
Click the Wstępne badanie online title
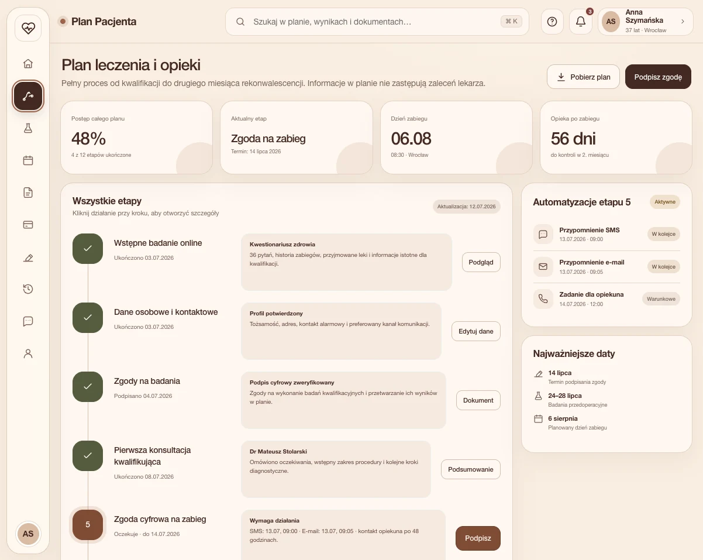(x=158, y=243)
